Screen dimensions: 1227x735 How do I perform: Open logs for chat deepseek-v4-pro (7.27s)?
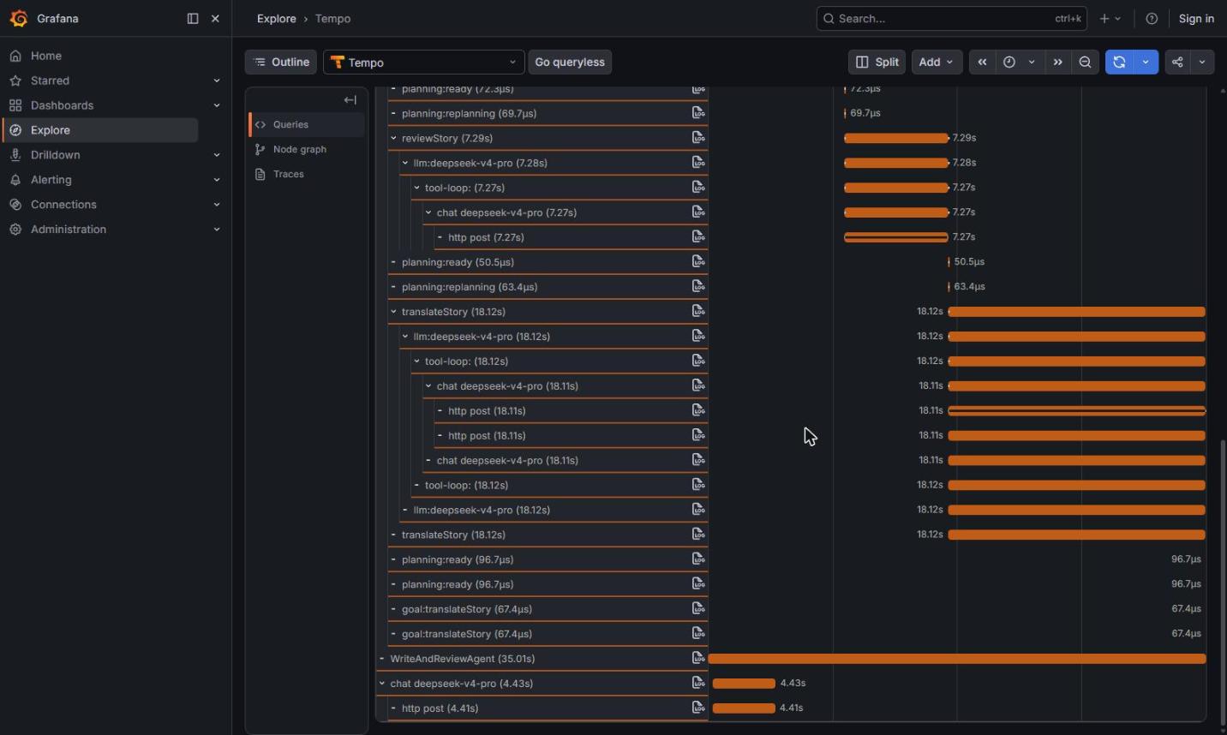pos(698,212)
